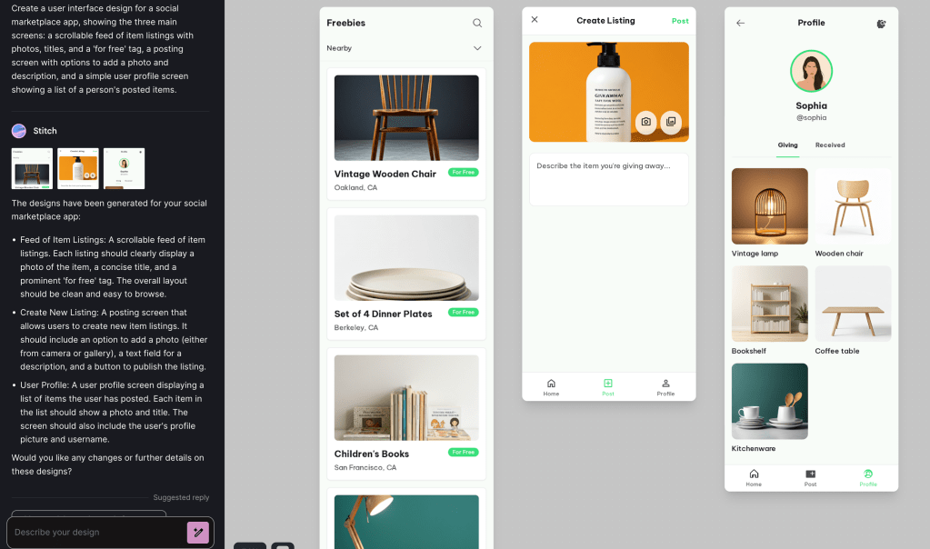Open the Create Listing design preview thumbnail
This screenshot has width=930, height=549.
pyautogui.click(x=76, y=168)
